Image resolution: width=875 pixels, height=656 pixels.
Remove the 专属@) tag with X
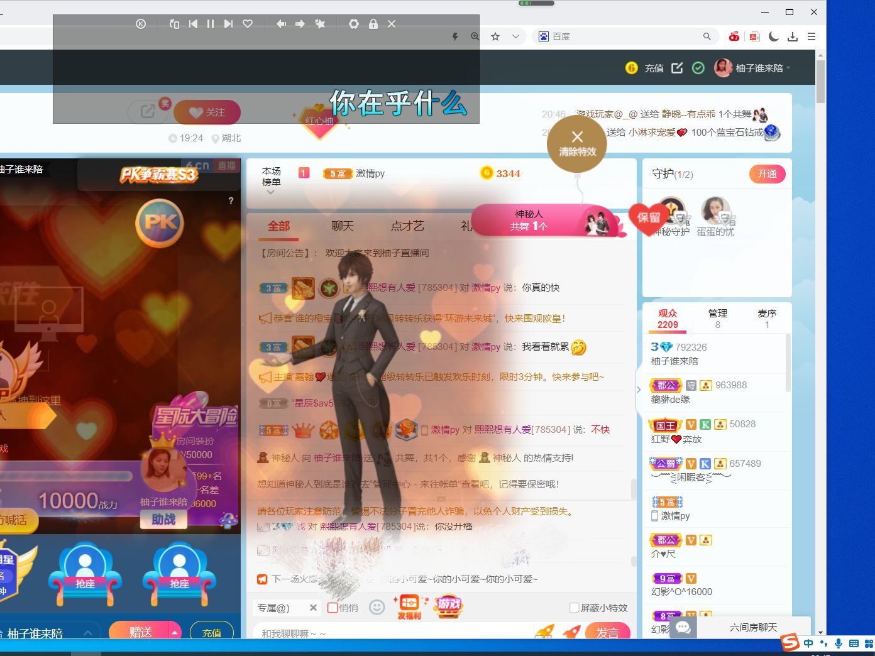click(313, 608)
